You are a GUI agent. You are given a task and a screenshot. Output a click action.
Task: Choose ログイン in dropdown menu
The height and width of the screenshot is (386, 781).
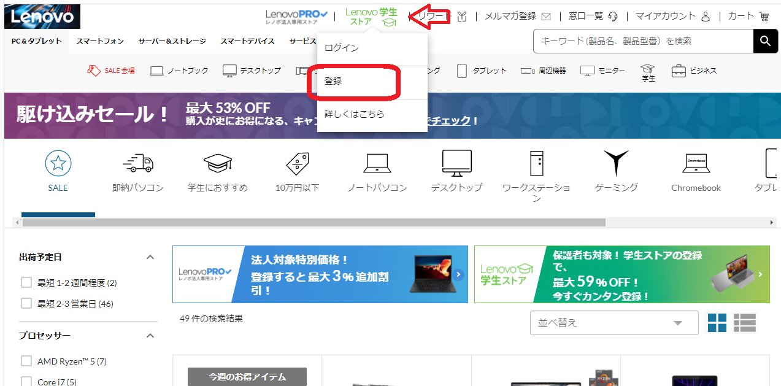[x=372, y=48]
